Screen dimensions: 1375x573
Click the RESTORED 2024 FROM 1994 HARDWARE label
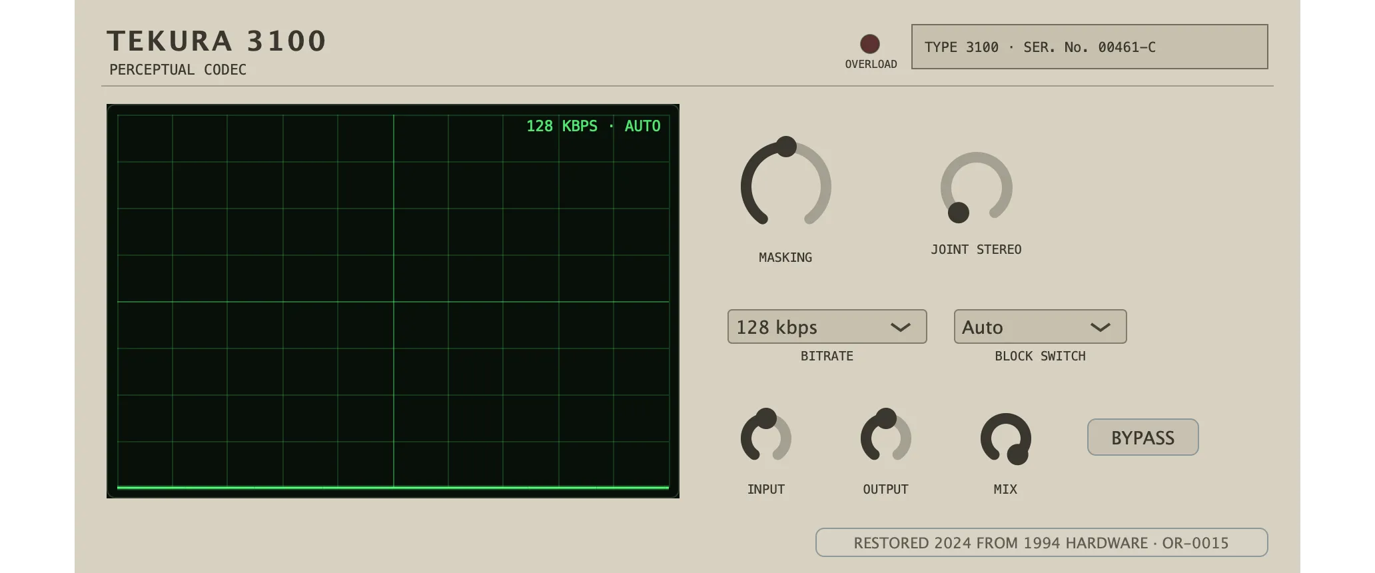[1042, 542]
